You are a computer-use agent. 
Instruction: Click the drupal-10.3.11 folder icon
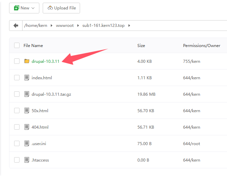[x=27, y=61]
